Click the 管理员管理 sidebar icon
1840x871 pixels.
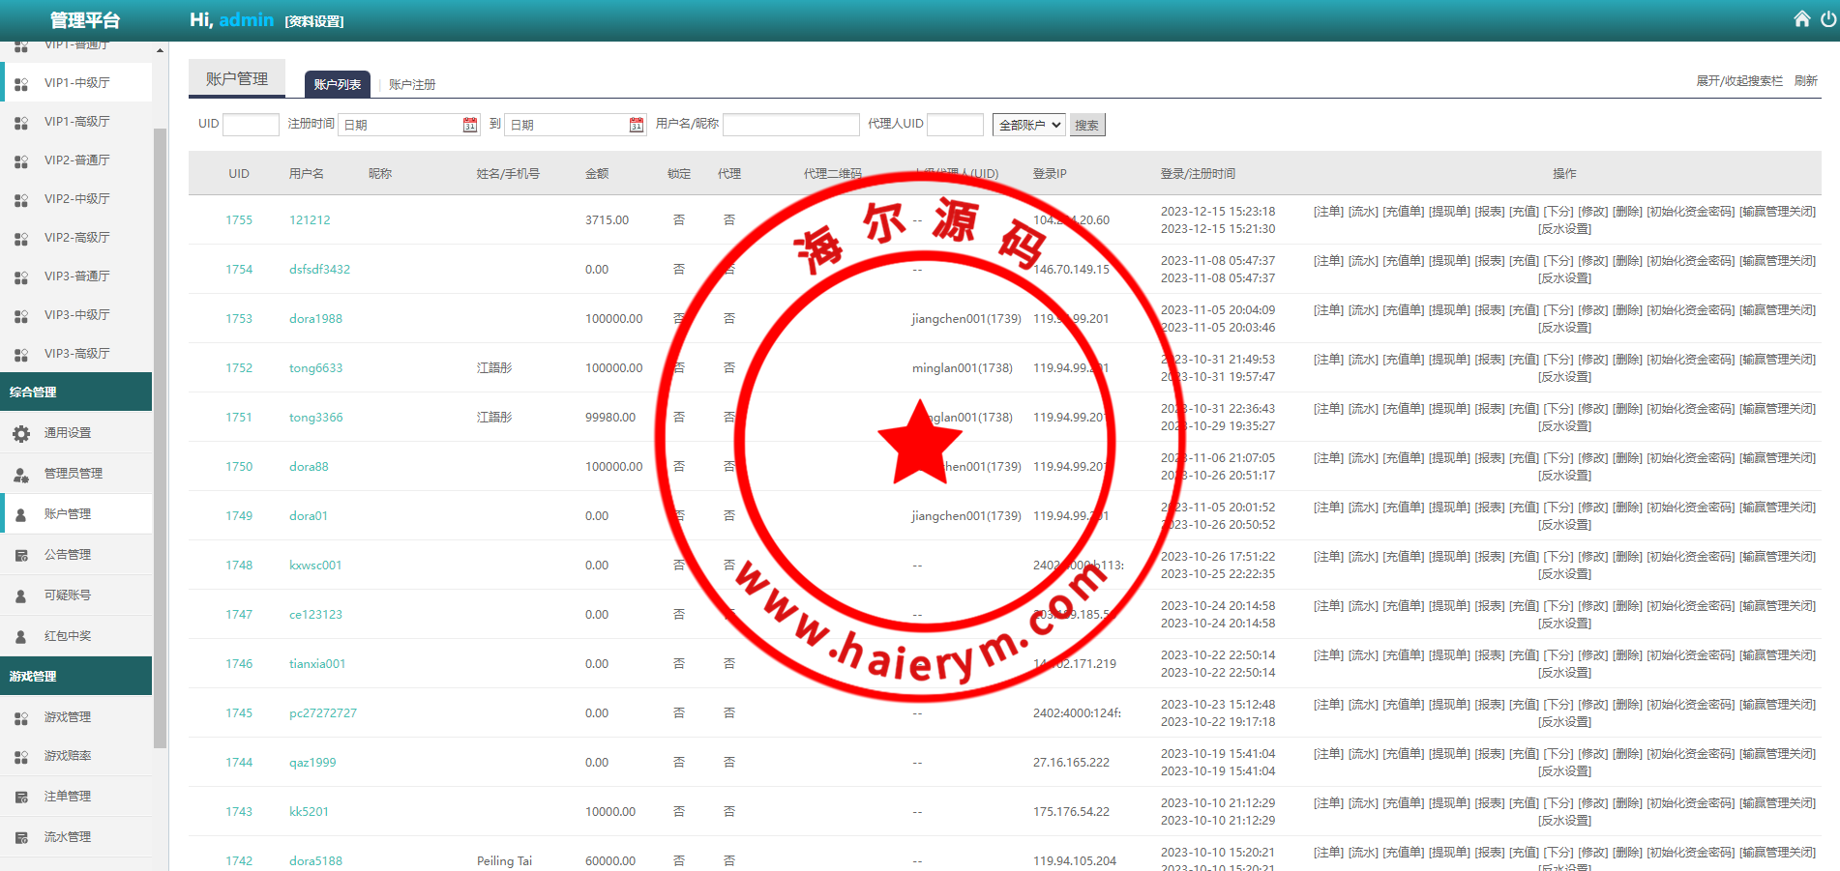click(x=21, y=475)
